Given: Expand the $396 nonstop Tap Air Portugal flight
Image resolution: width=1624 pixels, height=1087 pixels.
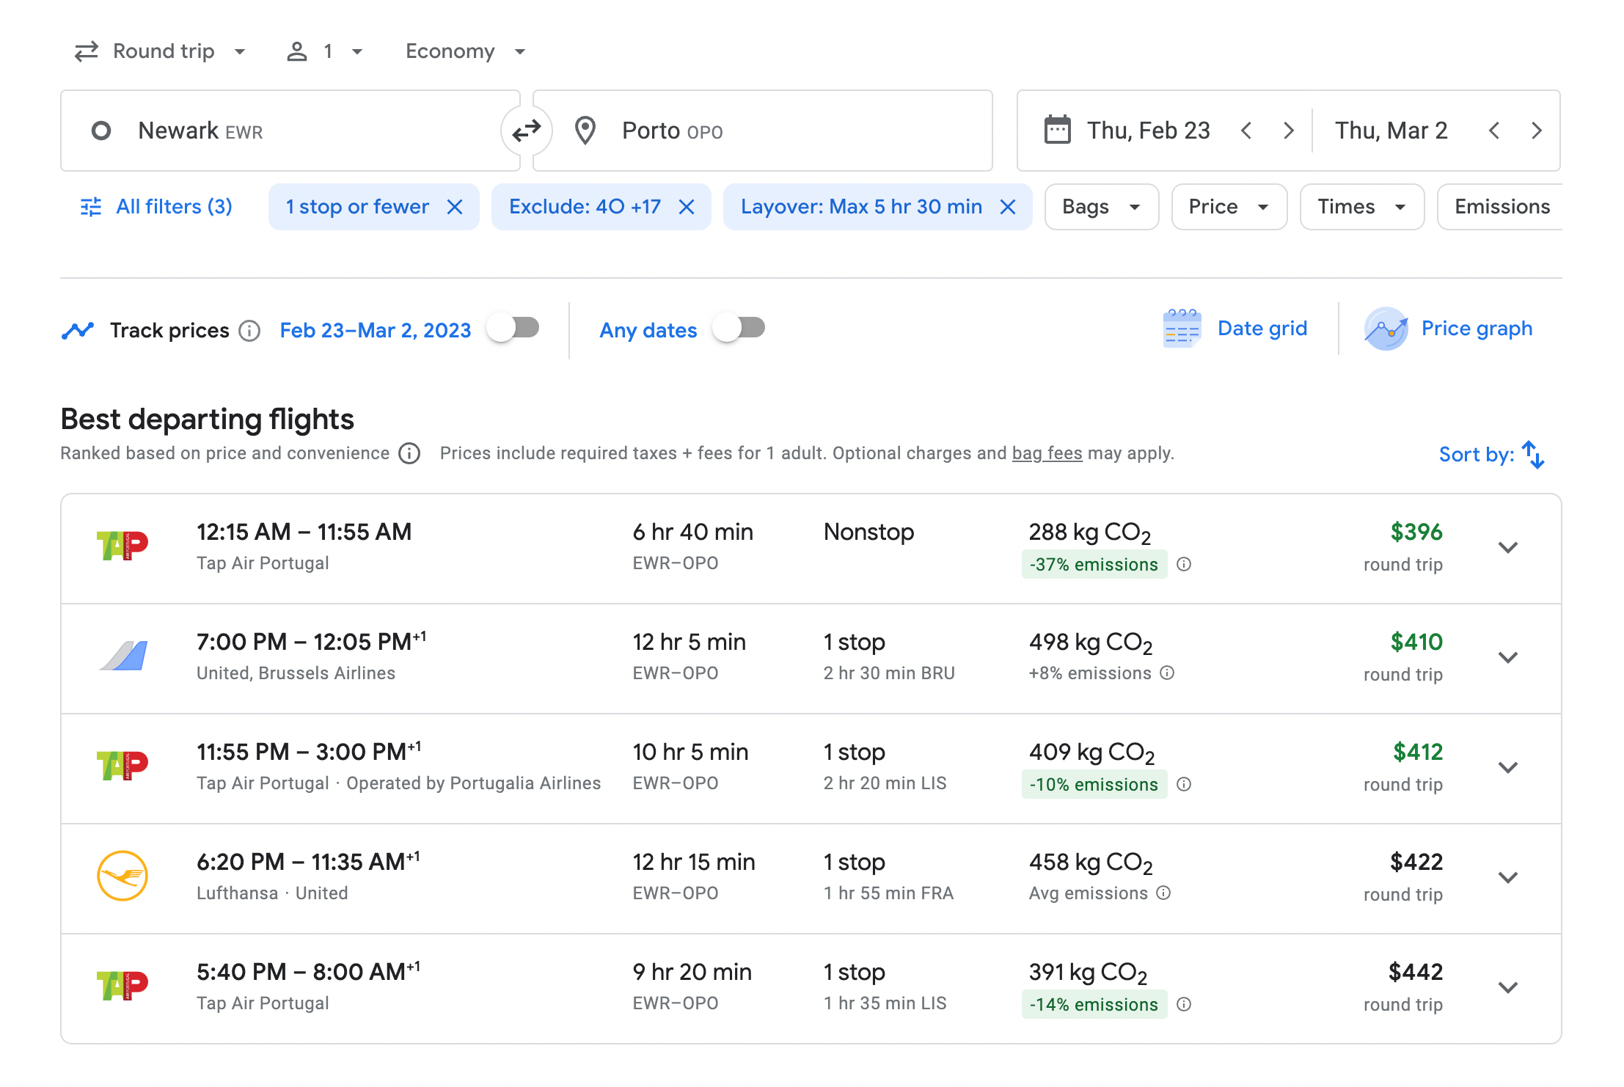Looking at the screenshot, I should pyautogui.click(x=1507, y=548).
